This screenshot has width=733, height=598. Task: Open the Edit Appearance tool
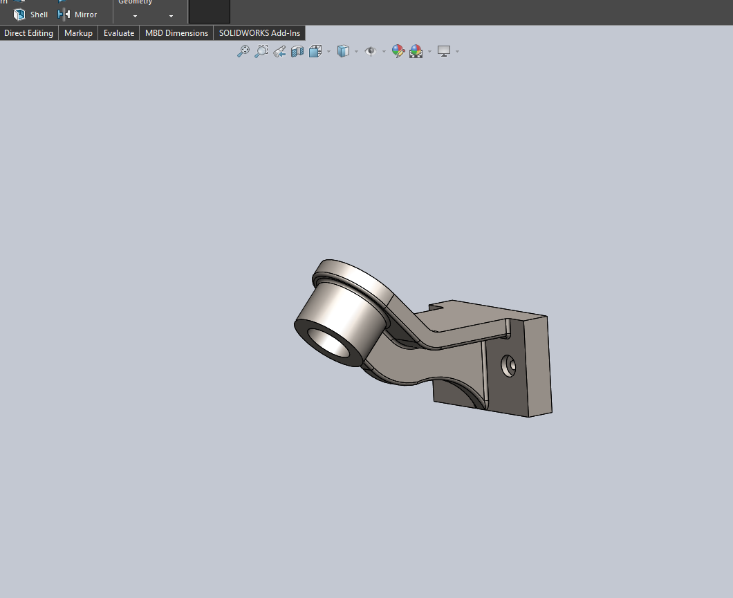pos(398,51)
